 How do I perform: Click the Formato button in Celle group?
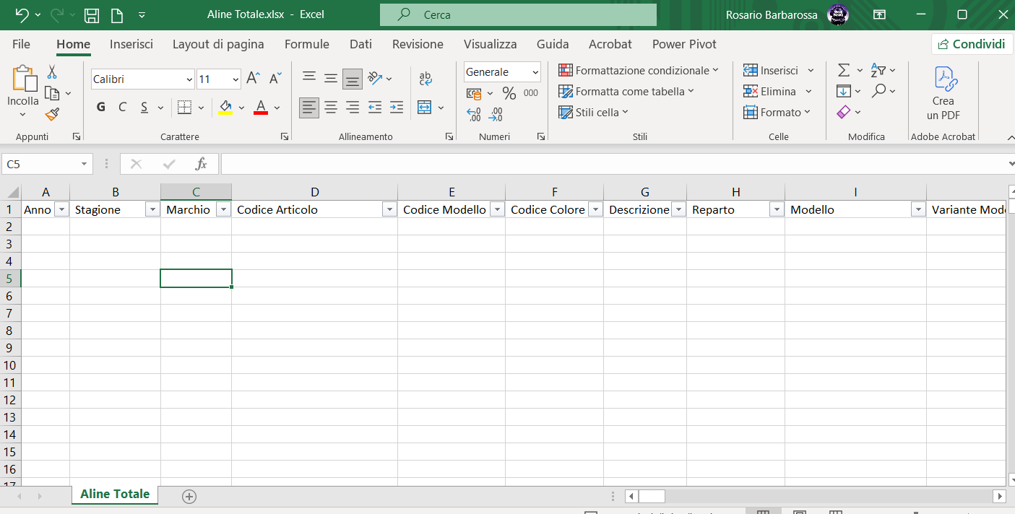(x=777, y=113)
